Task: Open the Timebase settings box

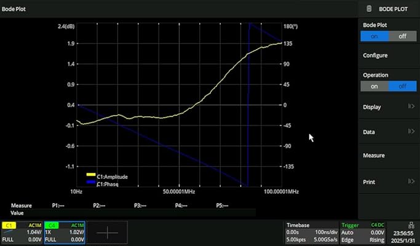Action: click(312, 233)
